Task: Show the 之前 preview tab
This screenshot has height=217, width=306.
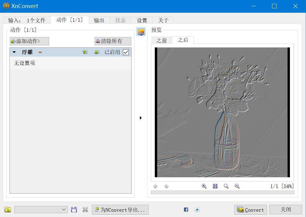Action: (x=162, y=40)
